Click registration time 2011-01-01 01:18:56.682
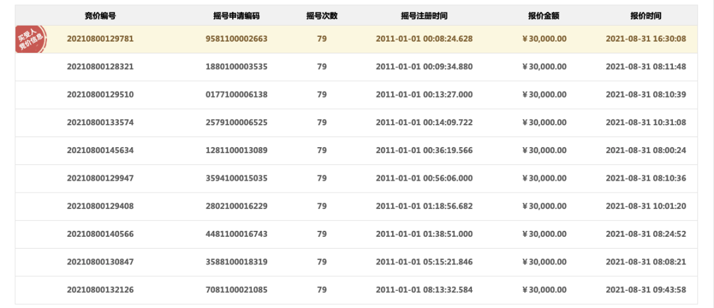This screenshot has width=714, height=308. (424, 206)
